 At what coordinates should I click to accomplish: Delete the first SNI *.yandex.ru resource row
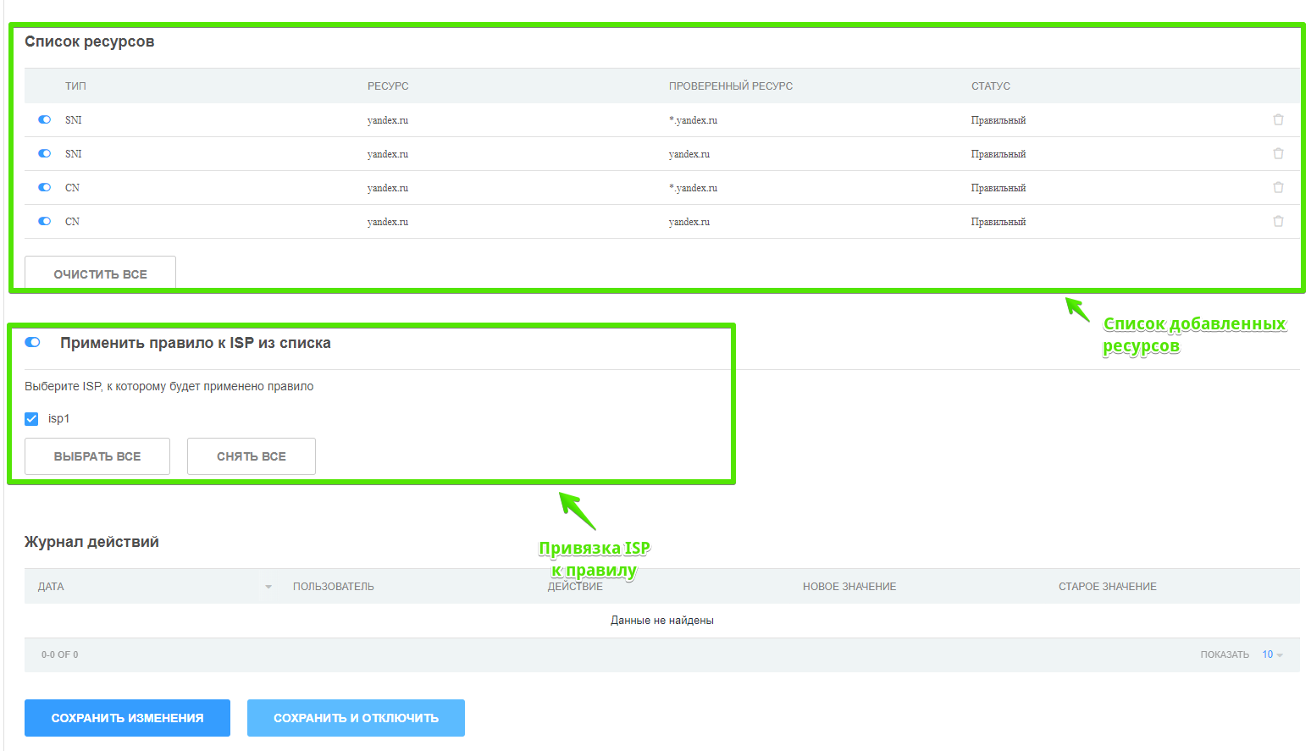point(1278,120)
